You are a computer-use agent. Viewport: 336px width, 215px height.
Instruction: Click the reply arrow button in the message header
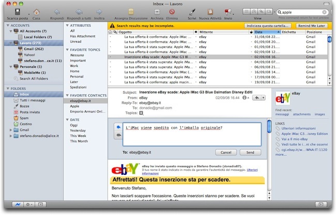pos(257,97)
